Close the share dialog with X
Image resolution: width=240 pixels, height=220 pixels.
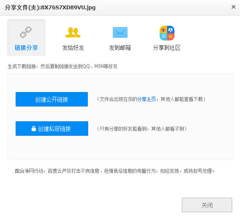pyautogui.click(x=233, y=7)
